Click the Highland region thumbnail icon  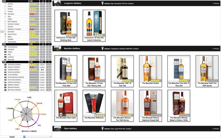click(x=5, y=49)
